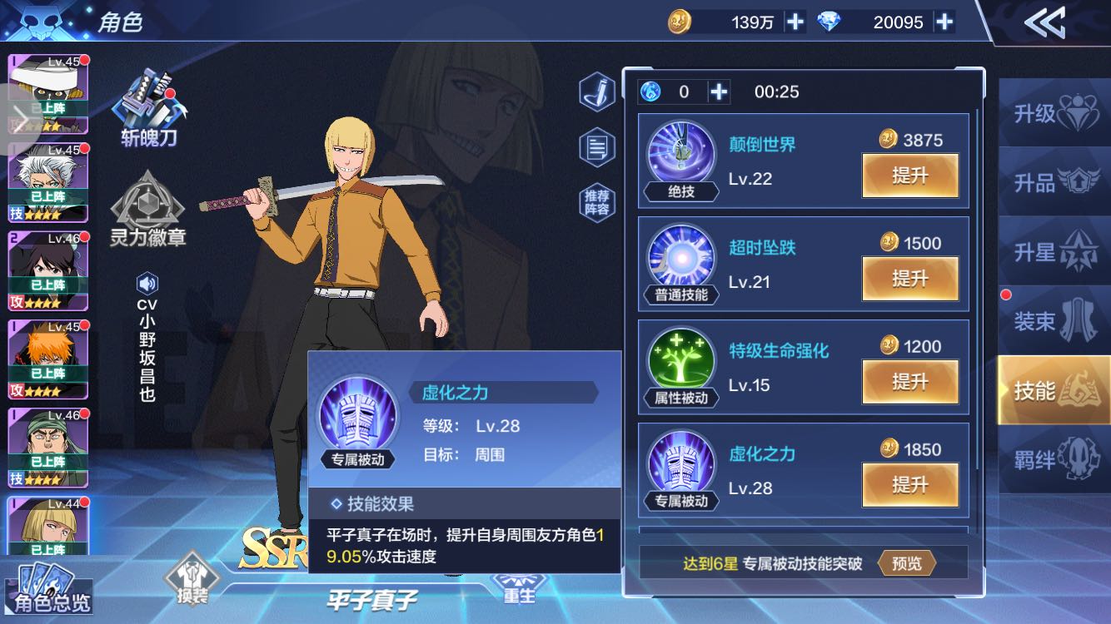Screen dimensions: 1111x624
Task: Add diamonds with the plus beside 20095
Action: tap(944, 22)
